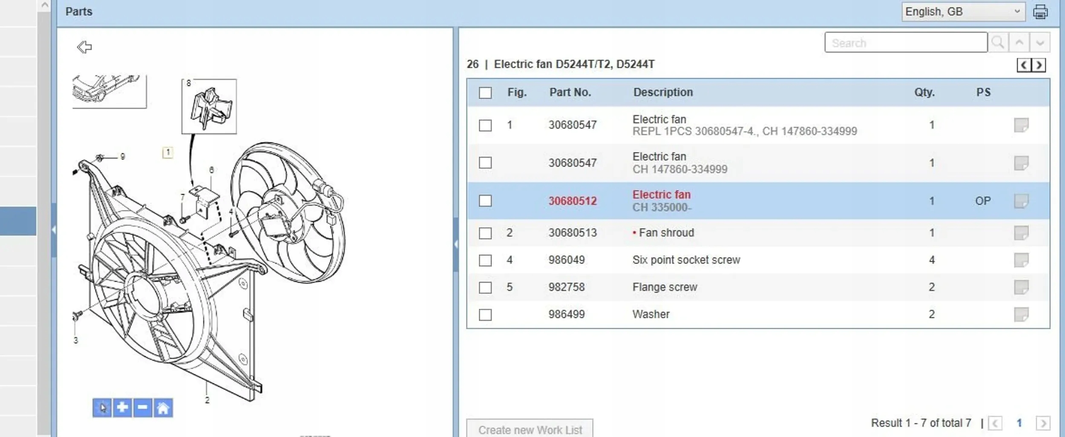Click the back arrow above the diagram

click(84, 47)
